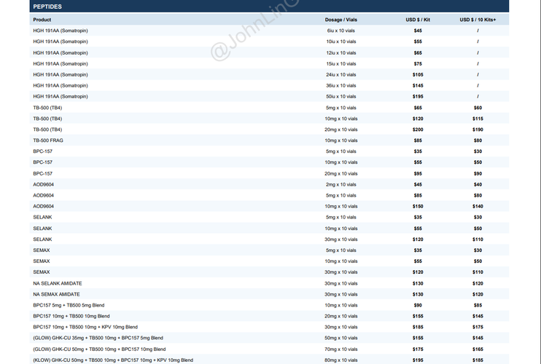Click the $85 kit price in TB-500 FRAG row
541x364 pixels.
point(418,141)
